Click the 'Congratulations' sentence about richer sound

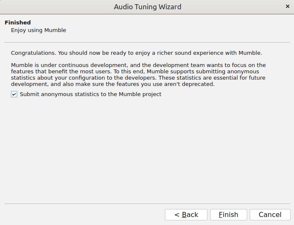pyautogui.click(x=137, y=53)
